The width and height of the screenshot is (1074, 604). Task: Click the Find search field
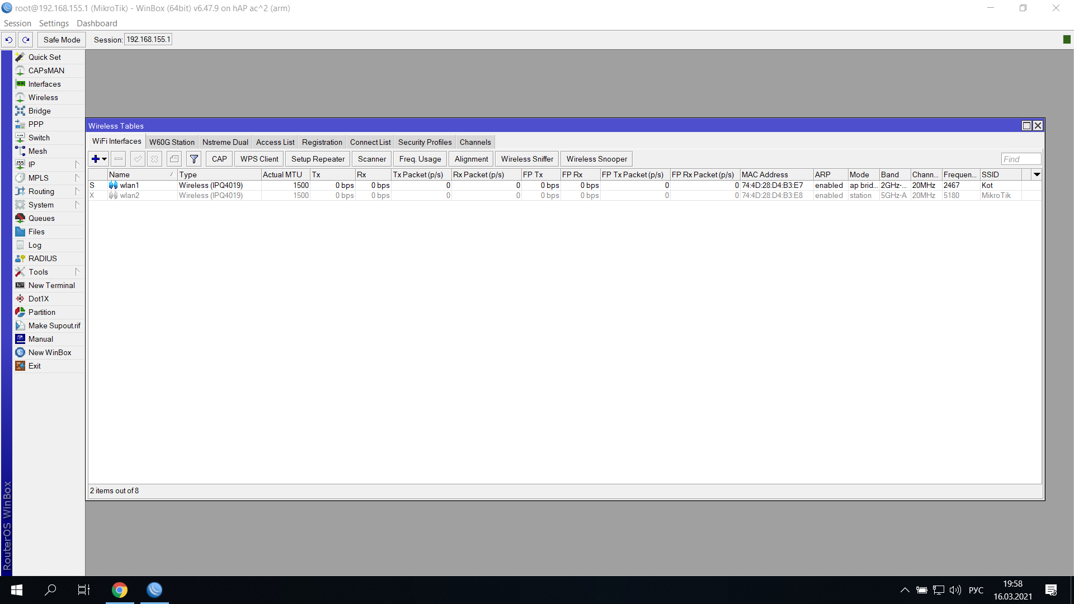(1020, 159)
